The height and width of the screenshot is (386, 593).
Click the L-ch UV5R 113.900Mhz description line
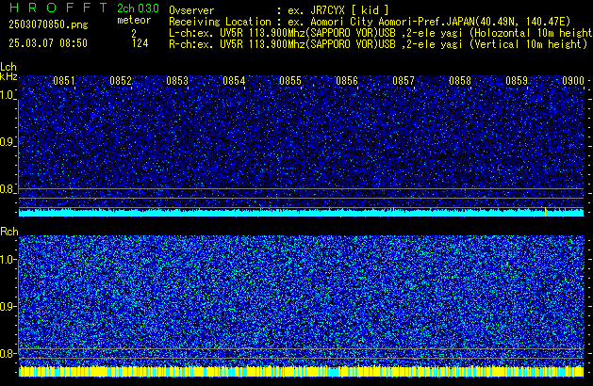pyautogui.click(x=381, y=33)
